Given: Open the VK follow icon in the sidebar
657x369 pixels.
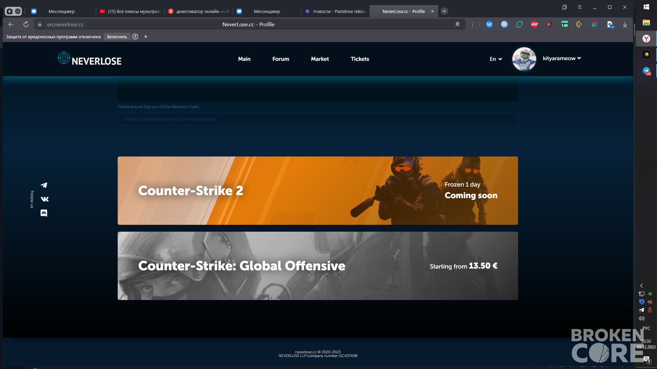Looking at the screenshot, I should pyautogui.click(x=44, y=199).
